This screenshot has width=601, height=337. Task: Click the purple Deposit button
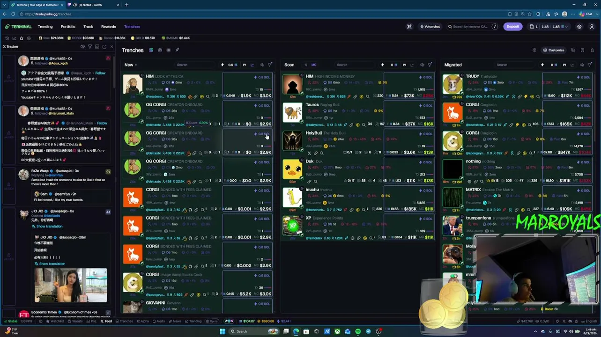pos(512,27)
